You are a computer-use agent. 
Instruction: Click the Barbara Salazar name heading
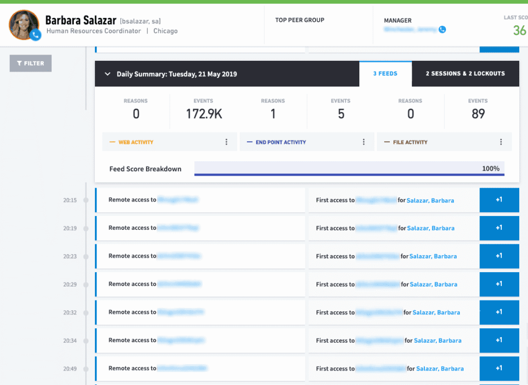[x=81, y=20]
